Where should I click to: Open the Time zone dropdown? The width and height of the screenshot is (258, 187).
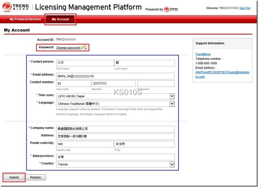click(x=115, y=96)
